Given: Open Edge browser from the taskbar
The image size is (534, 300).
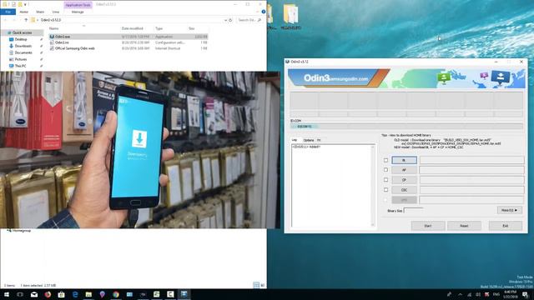Looking at the screenshot, I should pos(75,294).
